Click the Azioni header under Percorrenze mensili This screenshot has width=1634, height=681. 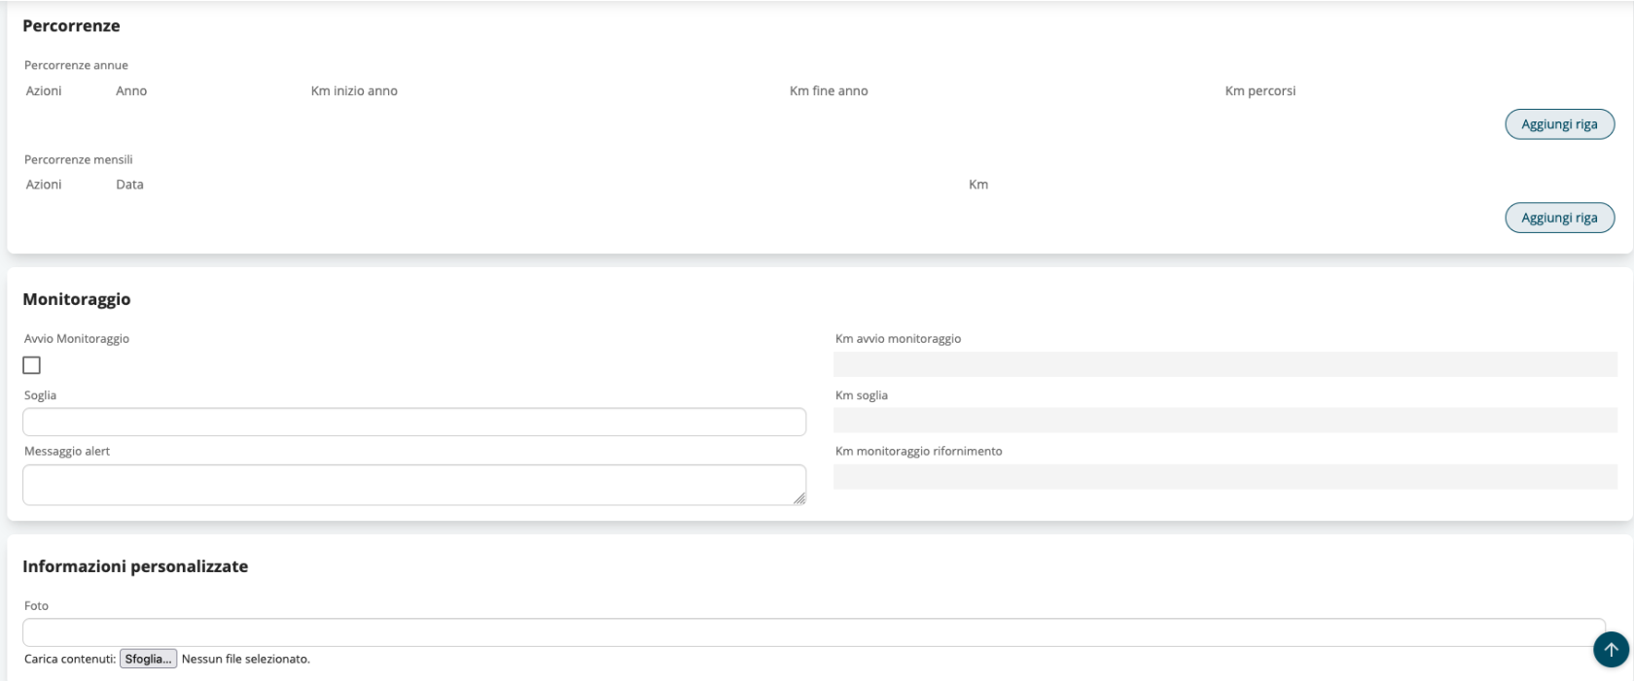(44, 185)
